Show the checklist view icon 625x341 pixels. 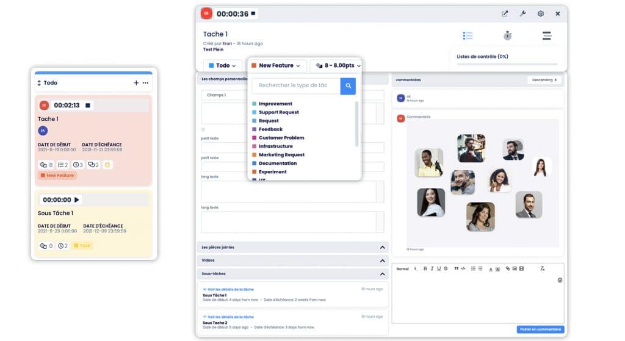pos(468,36)
